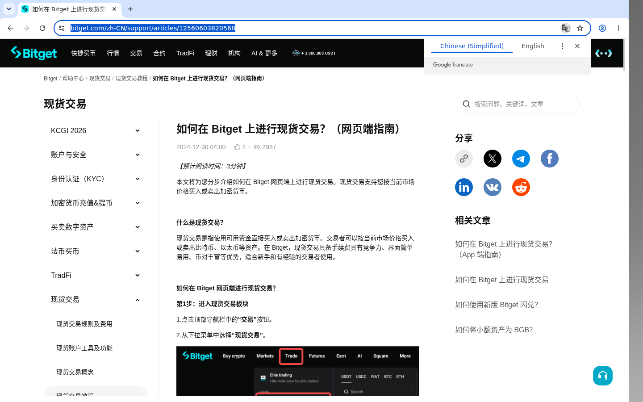
Task: Click the tutorial screenshot image in article
Action: (297, 371)
